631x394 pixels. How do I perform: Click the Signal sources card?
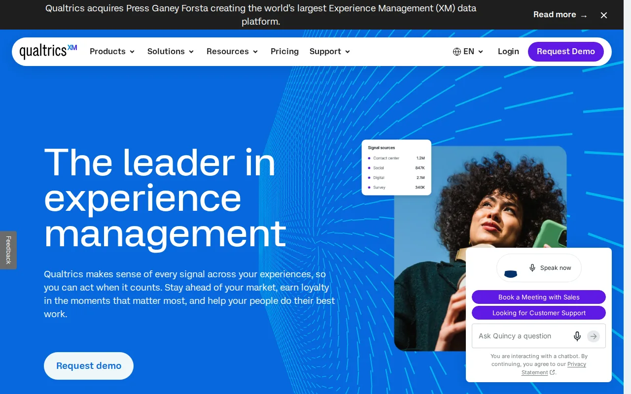[x=396, y=167]
